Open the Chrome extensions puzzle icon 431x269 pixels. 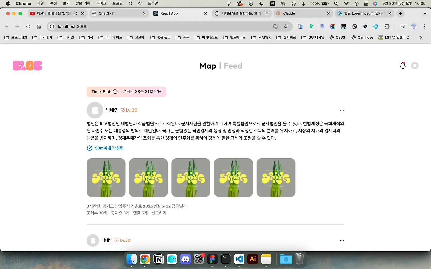[x=387, y=26]
